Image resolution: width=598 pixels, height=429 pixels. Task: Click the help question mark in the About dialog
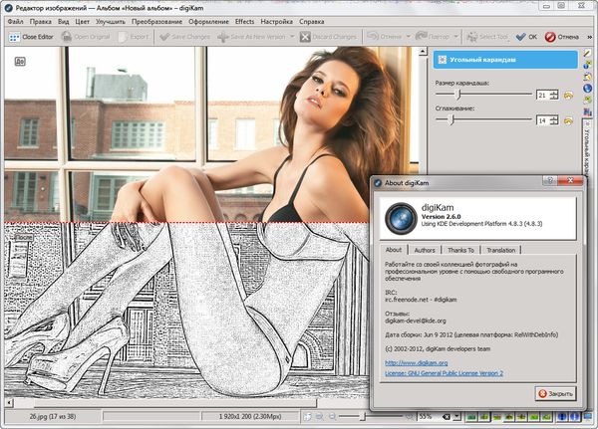tap(549, 180)
